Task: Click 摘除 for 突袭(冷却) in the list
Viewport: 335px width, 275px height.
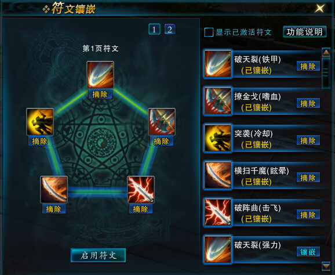Action: [308, 140]
